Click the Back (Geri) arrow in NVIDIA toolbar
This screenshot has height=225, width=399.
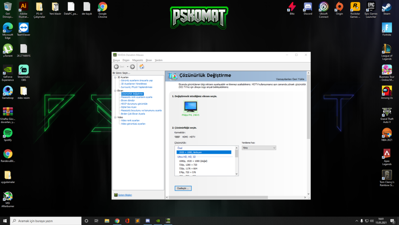[x=116, y=67]
